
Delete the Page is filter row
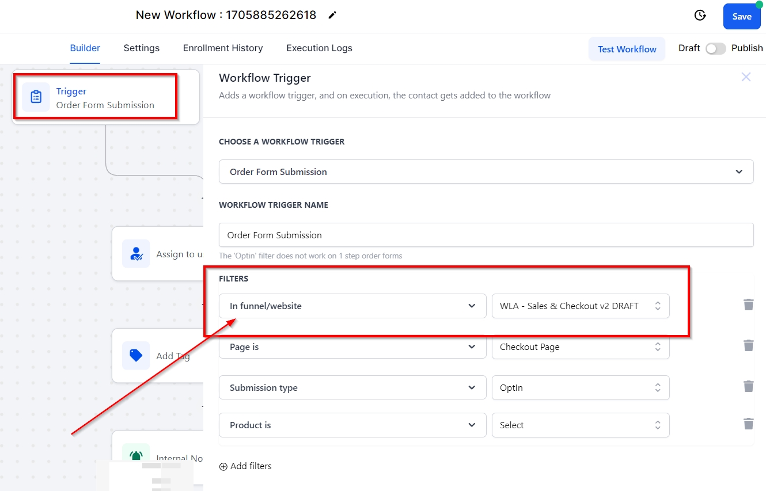(x=748, y=345)
